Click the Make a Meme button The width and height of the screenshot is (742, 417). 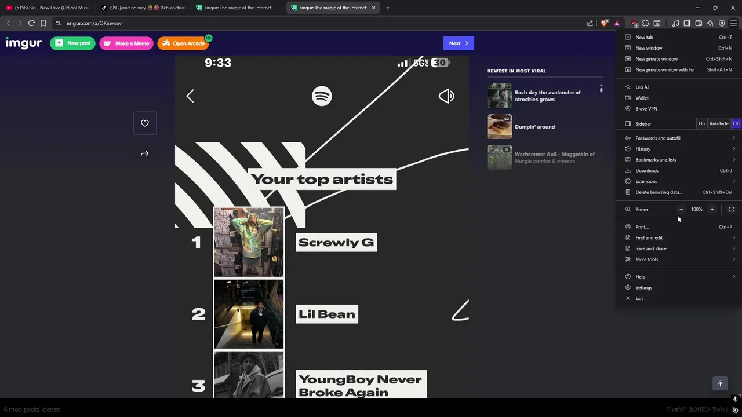pos(126,43)
